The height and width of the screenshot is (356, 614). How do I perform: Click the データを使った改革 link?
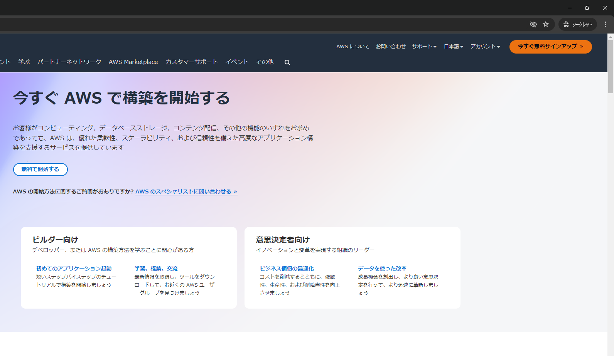click(382, 269)
